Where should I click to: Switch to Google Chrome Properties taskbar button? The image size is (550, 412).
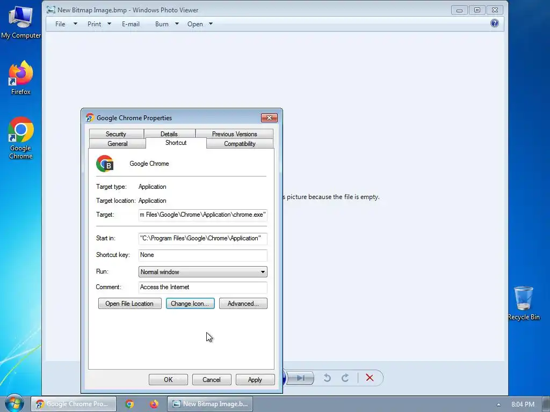coord(74,404)
